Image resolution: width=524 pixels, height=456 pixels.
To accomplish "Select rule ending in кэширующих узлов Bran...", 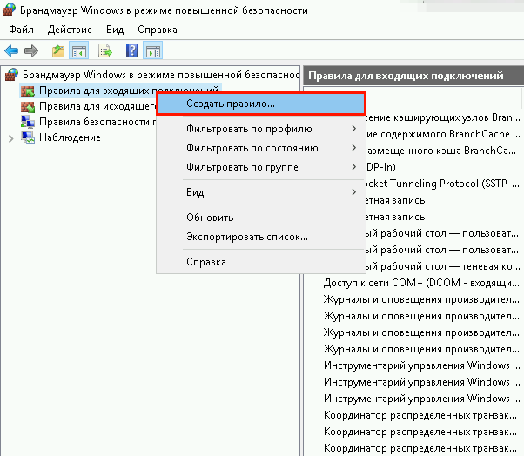I will [x=442, y=117].
